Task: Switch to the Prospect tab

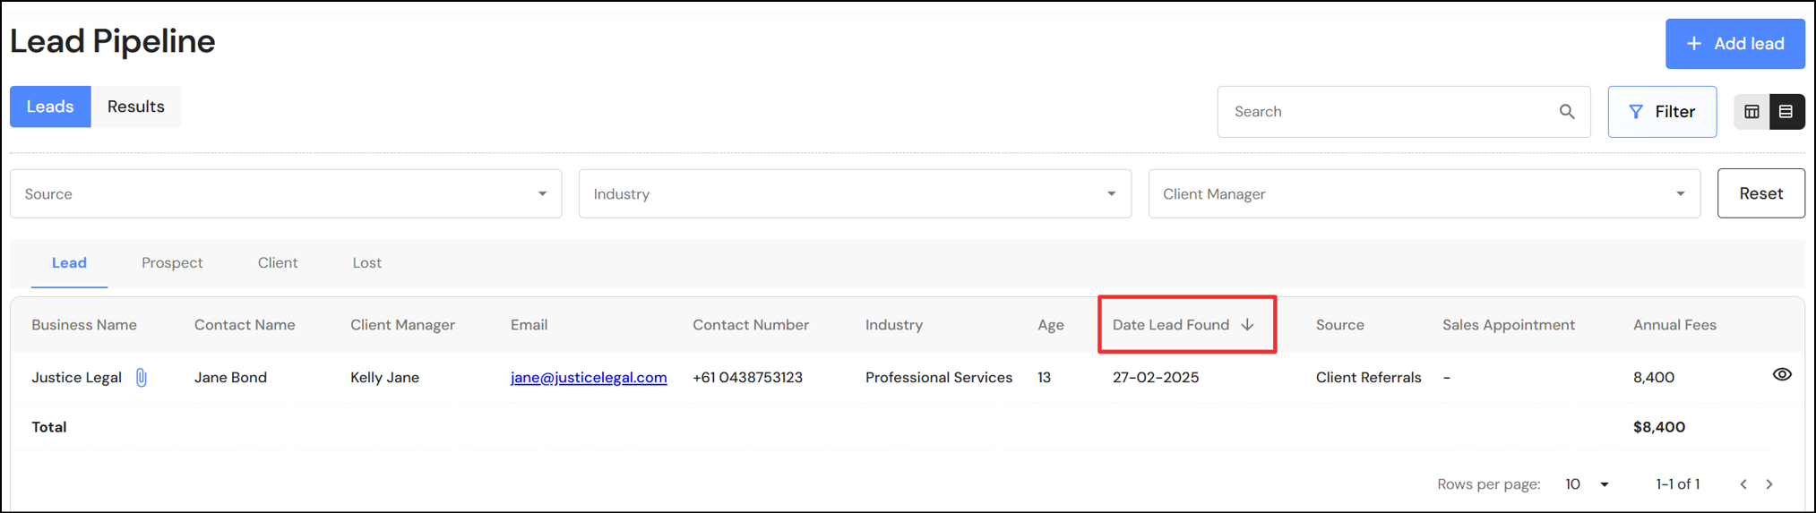Action: 172,263
